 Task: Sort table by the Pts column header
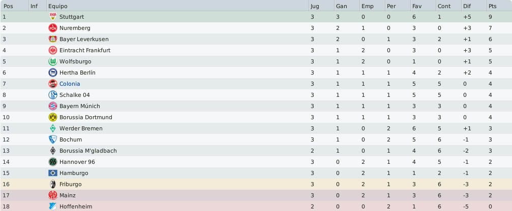[499, 6]
